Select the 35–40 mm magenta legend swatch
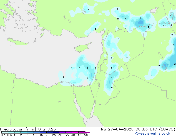Screen dimensions: 176x136 click(x=69, y=132)
